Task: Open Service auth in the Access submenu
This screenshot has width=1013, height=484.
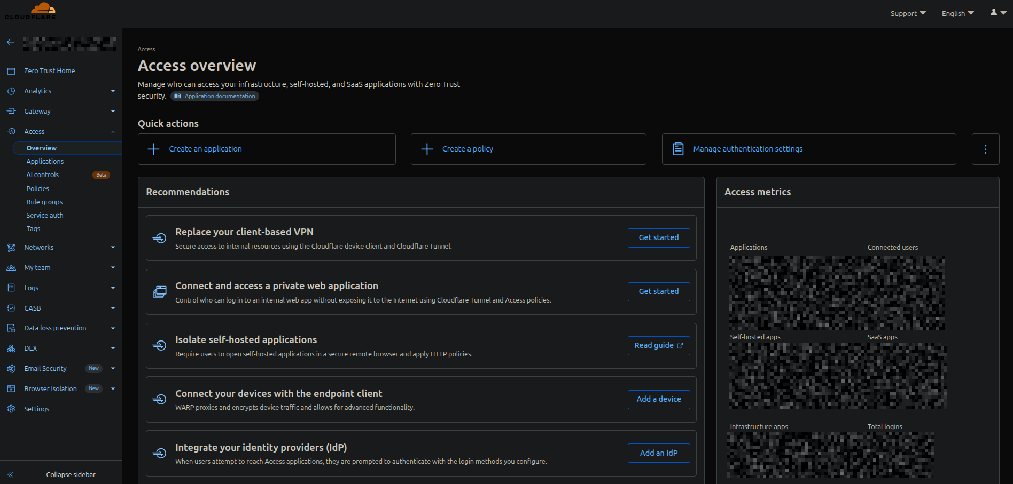Action: (45, 216)
